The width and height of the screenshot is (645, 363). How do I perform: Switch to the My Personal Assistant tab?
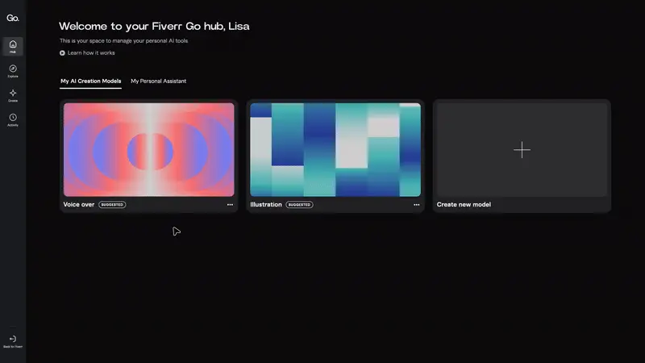click(159, 81)
